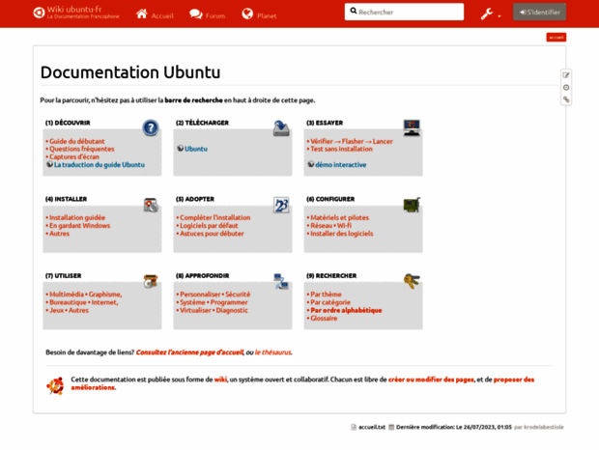Open Consultez l'ancienne page d'accueil link
The width and height of the screenshot is (599, 450).
click(190, 352)
